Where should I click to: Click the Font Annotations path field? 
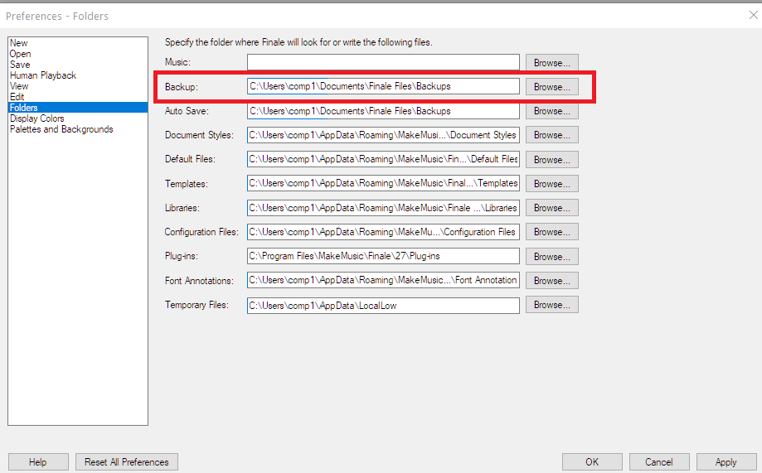[383, 281]
